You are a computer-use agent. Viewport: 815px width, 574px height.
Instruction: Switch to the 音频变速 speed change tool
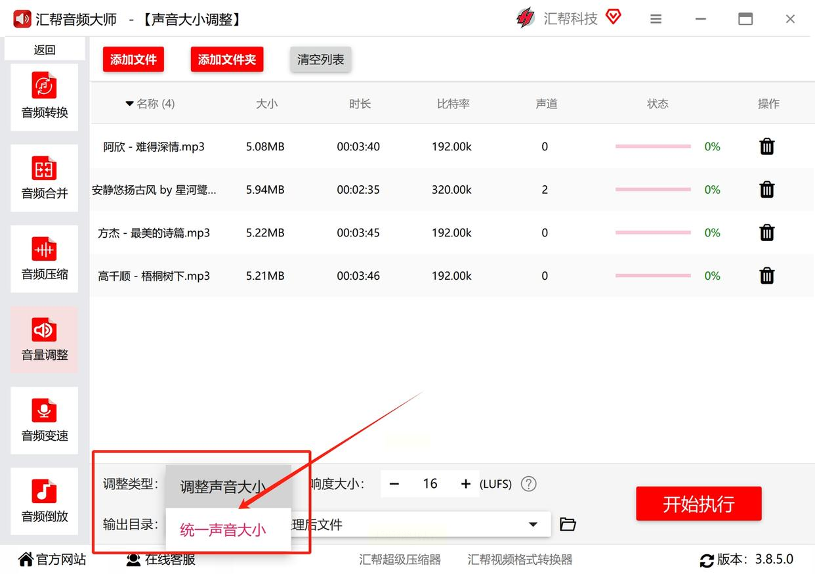click(x=44, y=420)
